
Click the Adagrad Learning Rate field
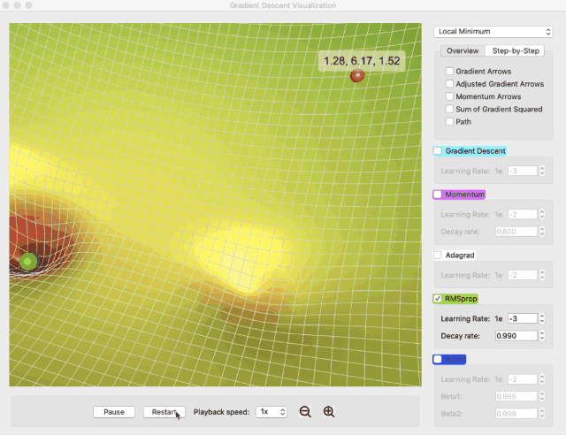tap(523, 275)
